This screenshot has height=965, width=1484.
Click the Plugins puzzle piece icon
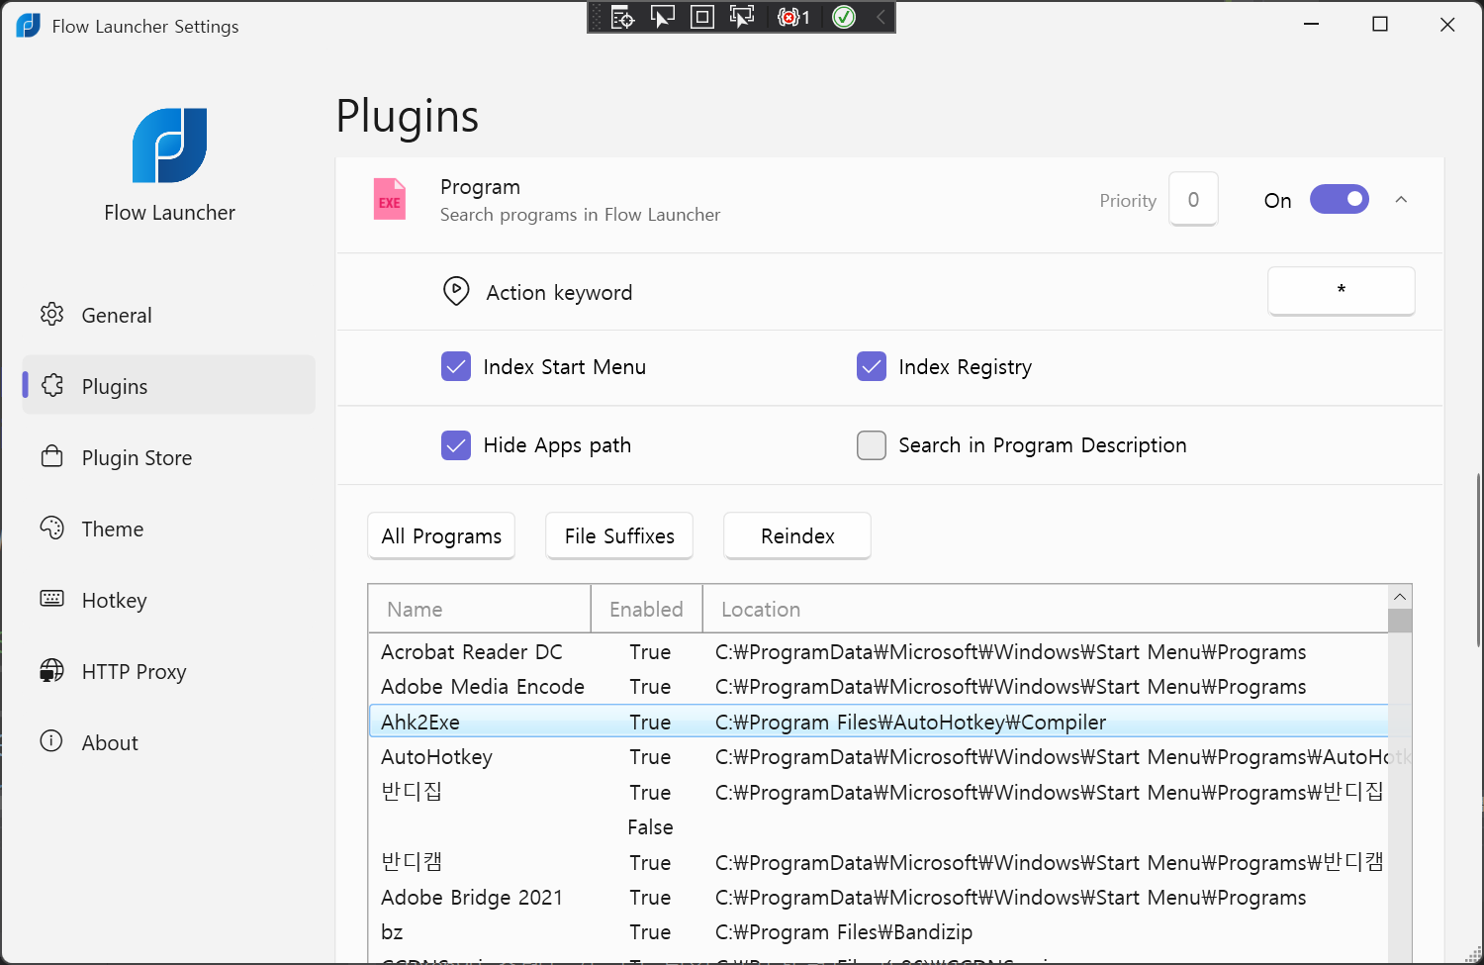click(51, 386)
